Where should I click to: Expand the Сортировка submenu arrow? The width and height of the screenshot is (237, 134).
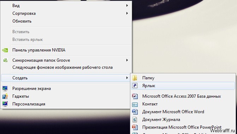pyautogui.click(x=127, y=13)
